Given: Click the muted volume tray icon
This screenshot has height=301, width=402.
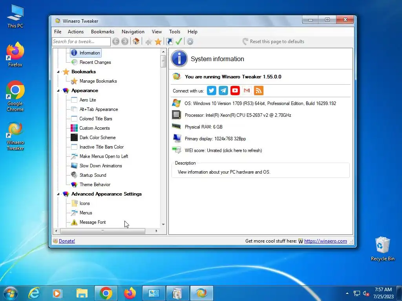Looking at the screenshot, I should 366,293.
